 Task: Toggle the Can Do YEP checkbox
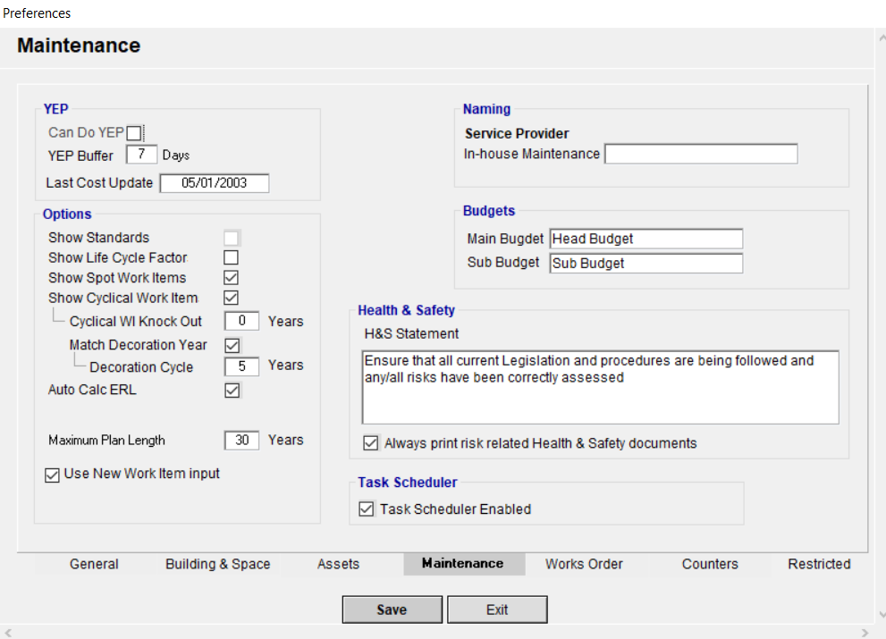tap(134, 133)
